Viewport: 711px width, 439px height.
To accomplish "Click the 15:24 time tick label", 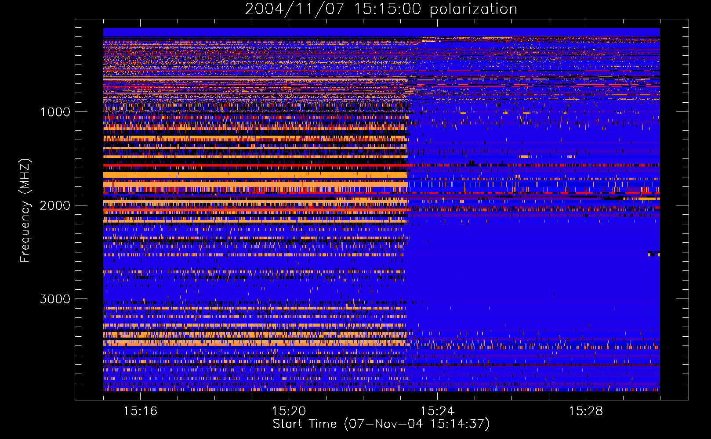I will 437,411.
